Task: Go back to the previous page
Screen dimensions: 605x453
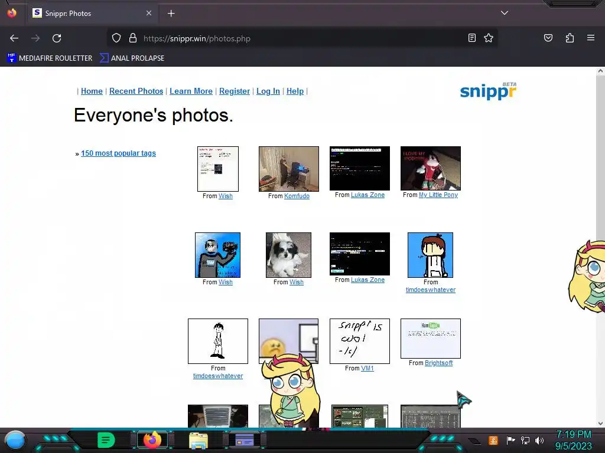Action: 14,38
